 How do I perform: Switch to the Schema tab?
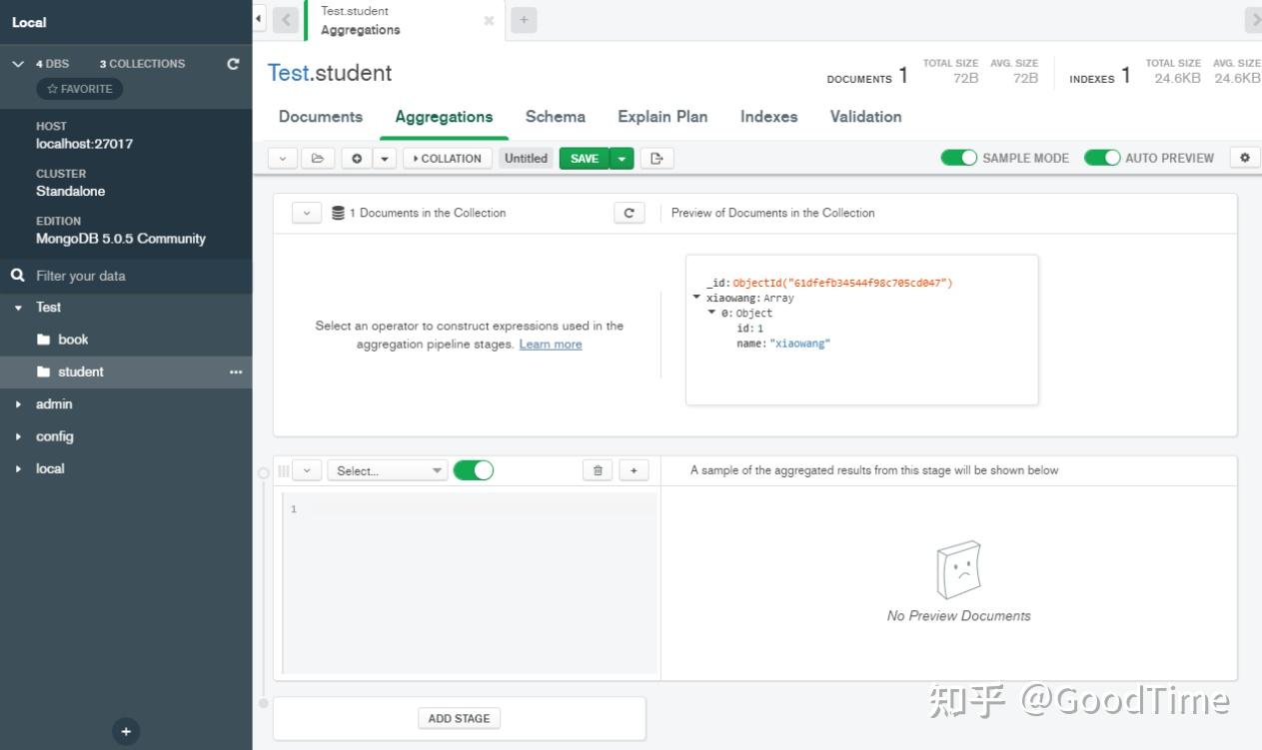pyautogui.click(x=555, y=117)
